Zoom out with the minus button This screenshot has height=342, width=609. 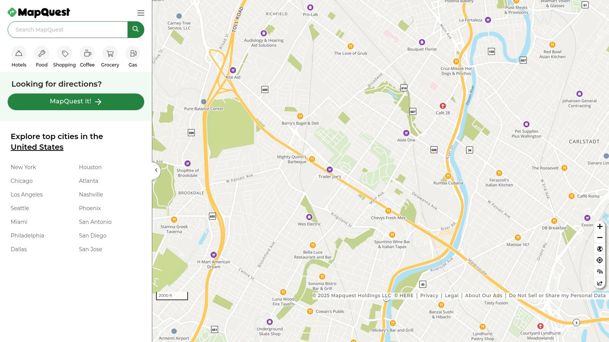[x=599, y=237]
